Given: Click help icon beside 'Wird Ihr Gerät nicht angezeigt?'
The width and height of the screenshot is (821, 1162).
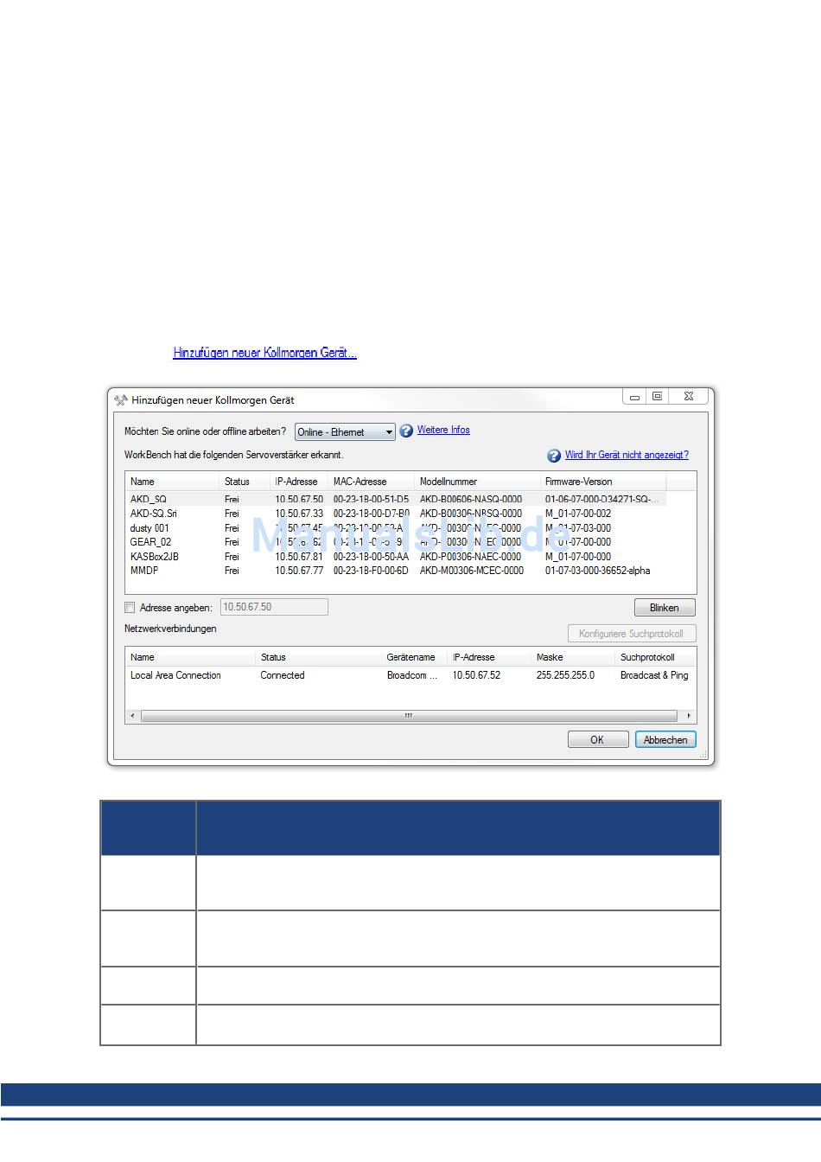Looking at the screenshot, I should [554, 456].
